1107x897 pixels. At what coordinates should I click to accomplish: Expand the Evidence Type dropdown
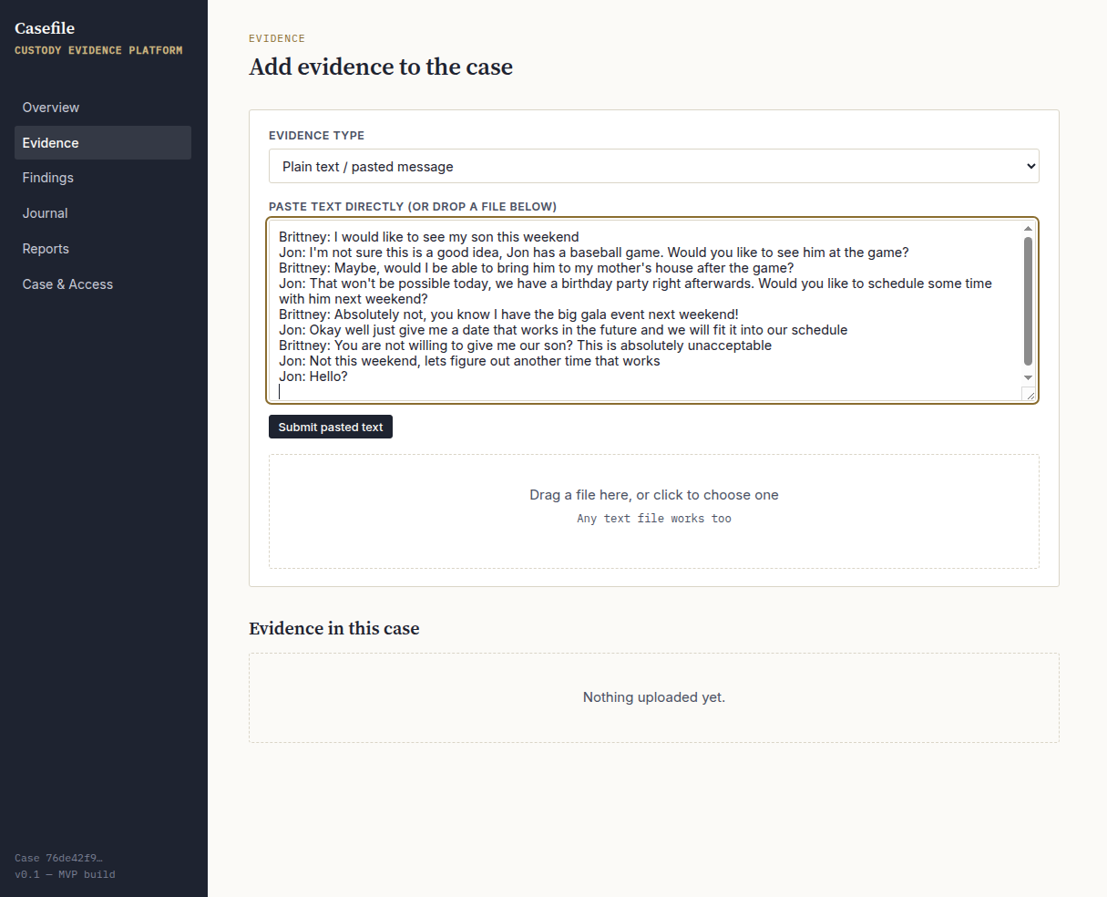pos(653,166)
